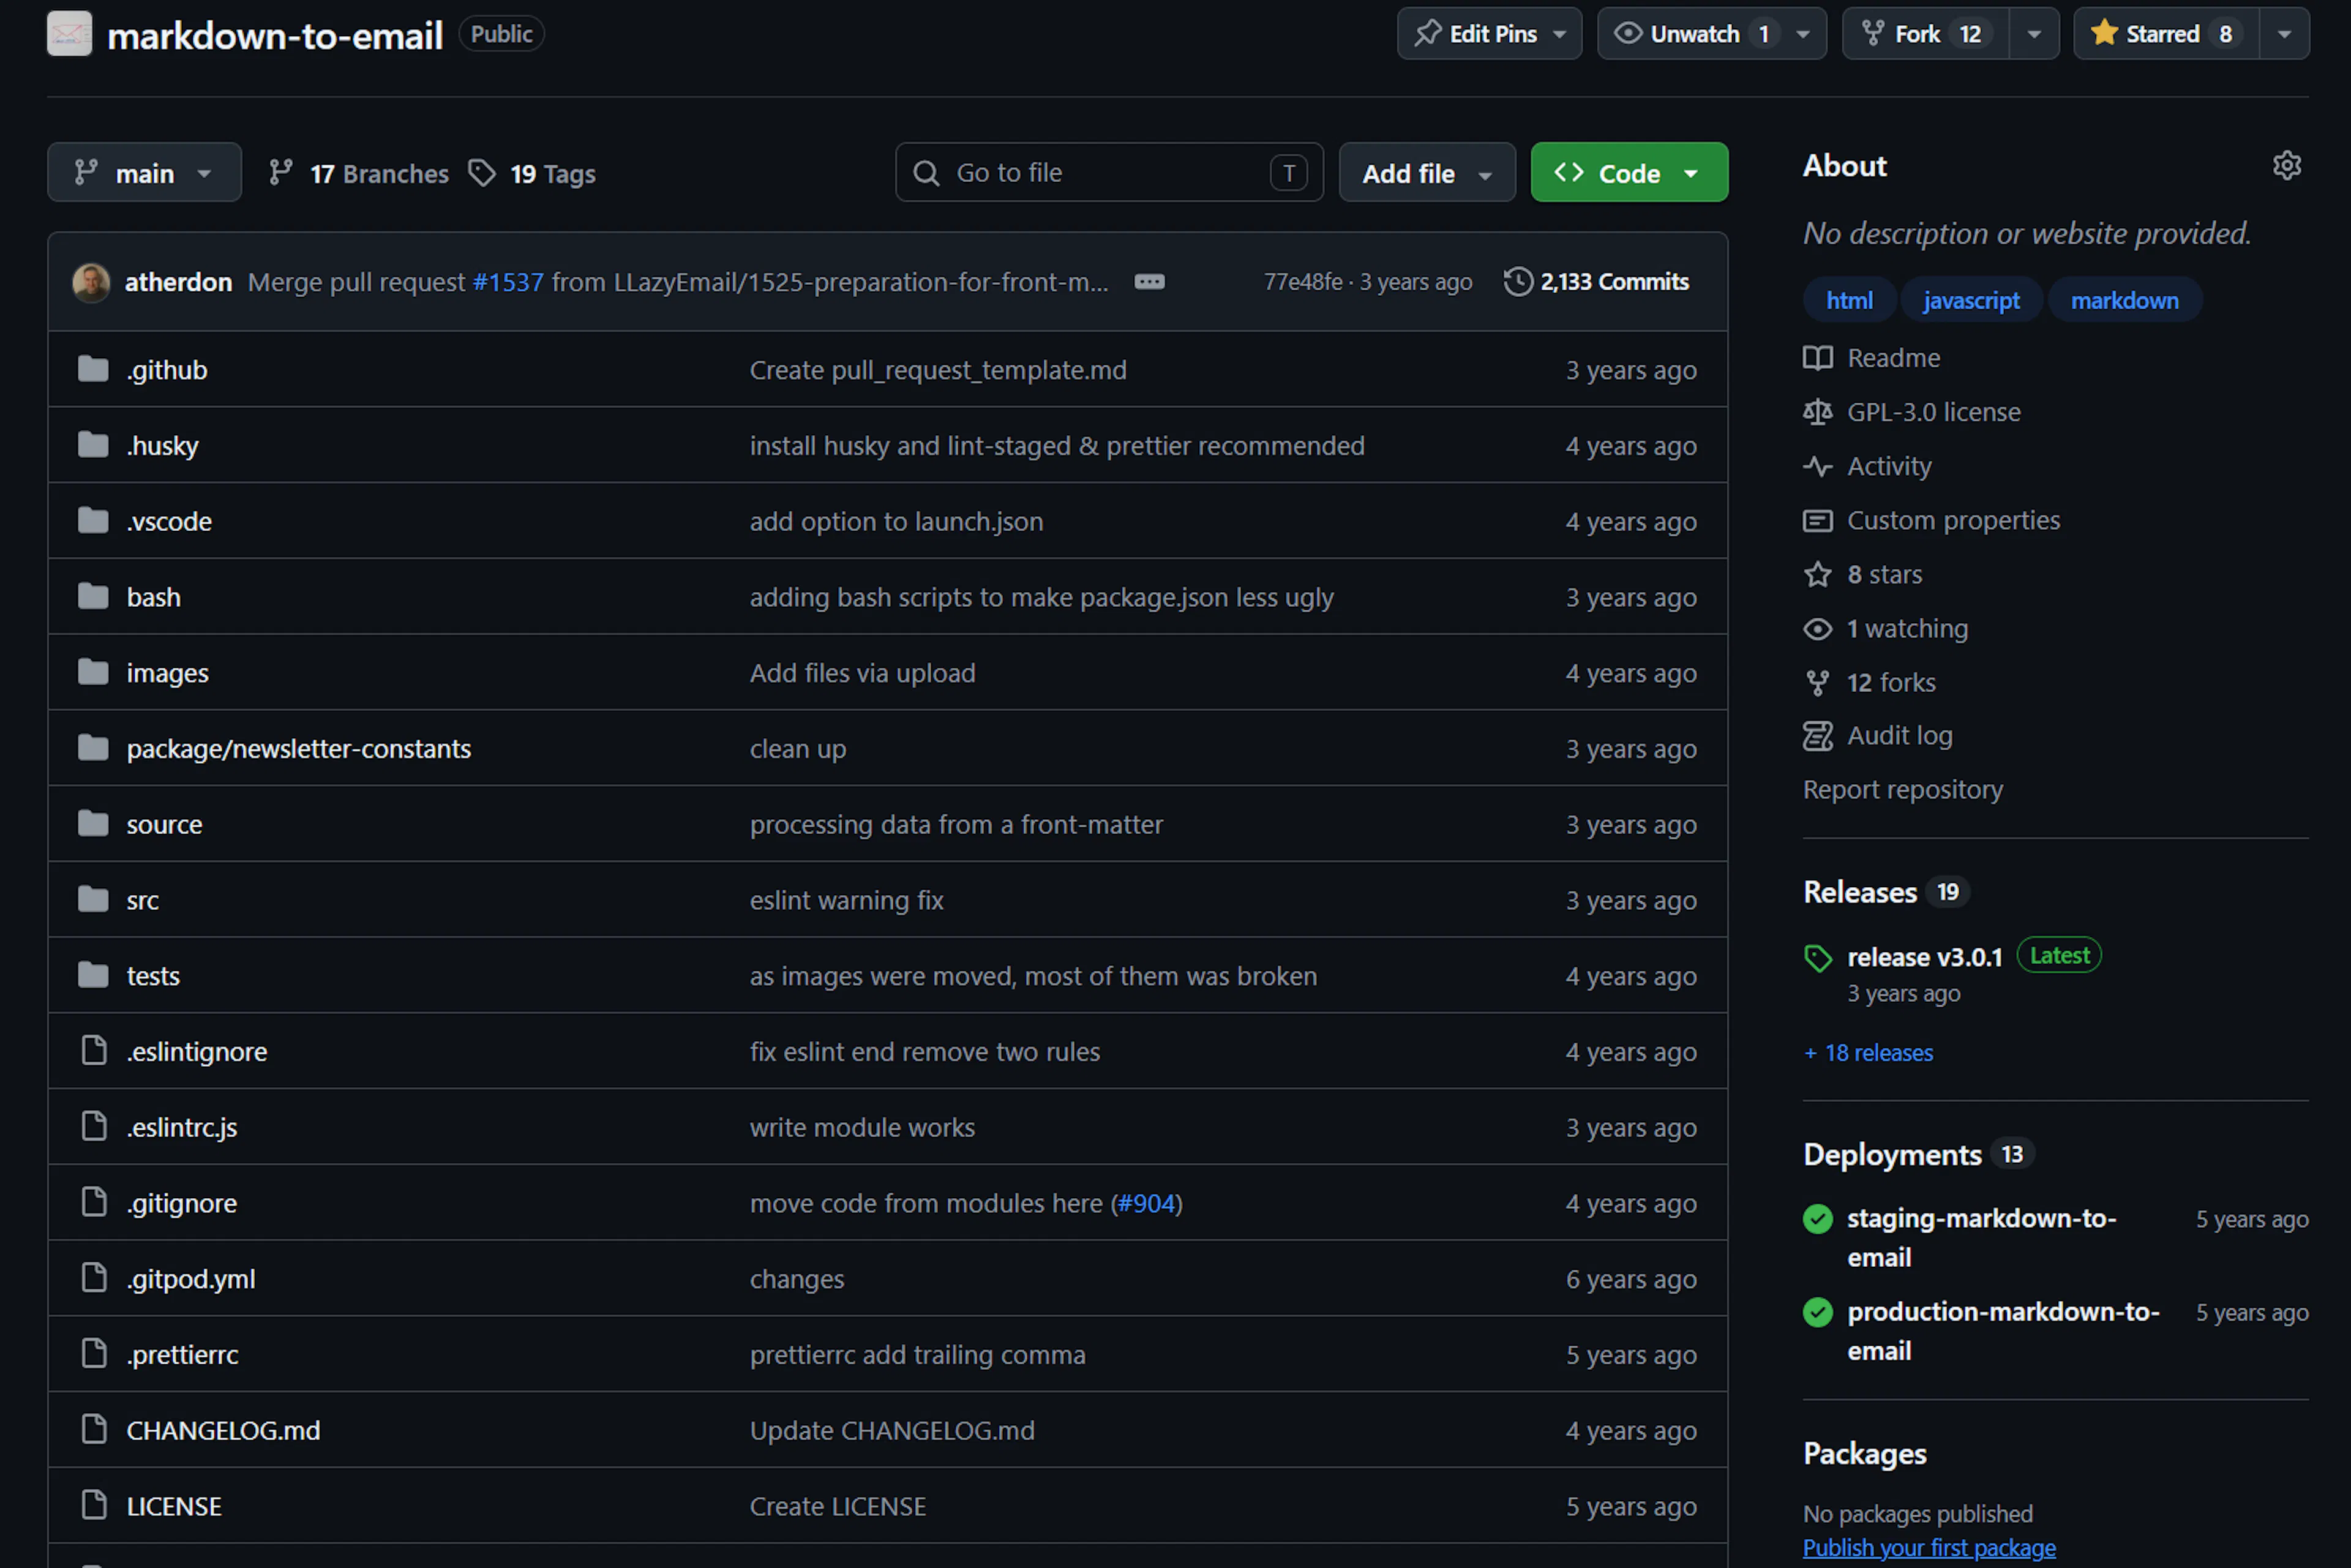
Task: Click the tests folder icon
Action: click(x=94, y=976)
